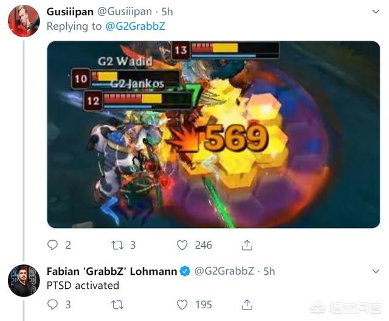The width and height of the screenshot is (389, 321).
Task: Open Gusiiipan's tweet options chevron
Action: [x=376, y=12]
